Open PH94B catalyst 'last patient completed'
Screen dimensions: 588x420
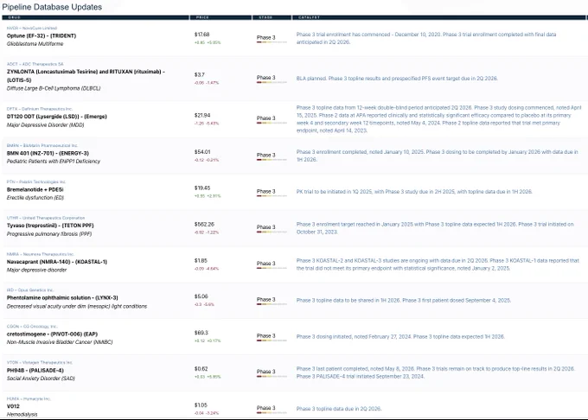pyautogui.click(x=435, y=372)
